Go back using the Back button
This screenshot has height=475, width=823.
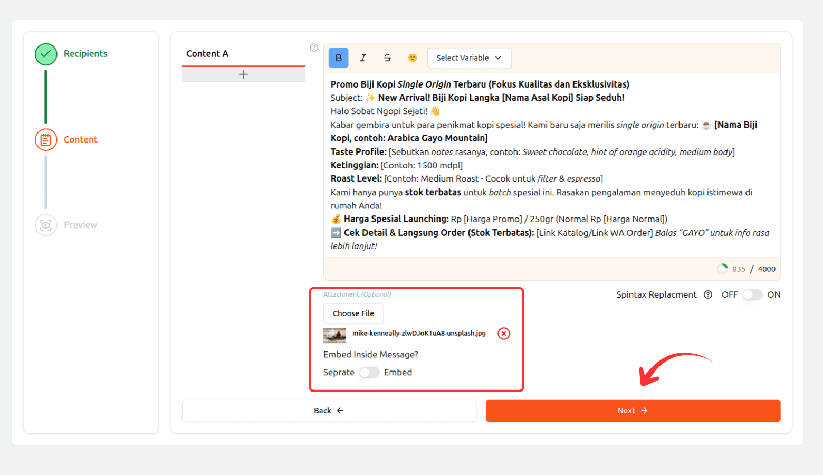pyautogui.click(x=329, y=411)
